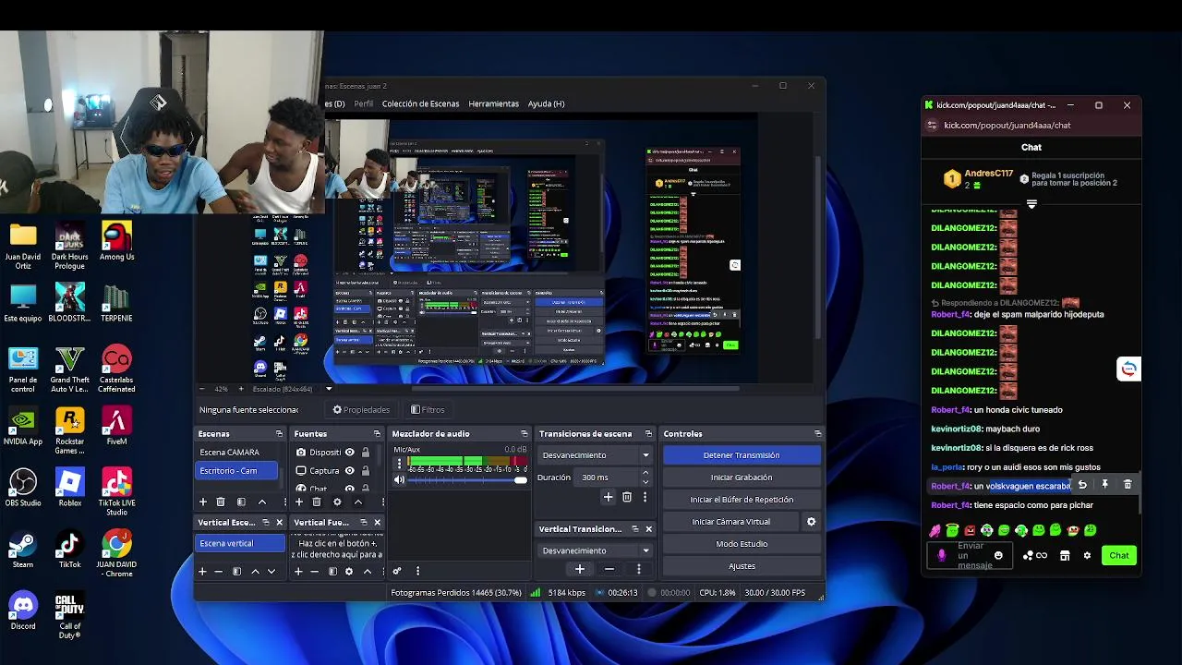This screenshot has height=665, width=1182.
Task: Open advanced audio properties gear in mixer
Action: 397,571
